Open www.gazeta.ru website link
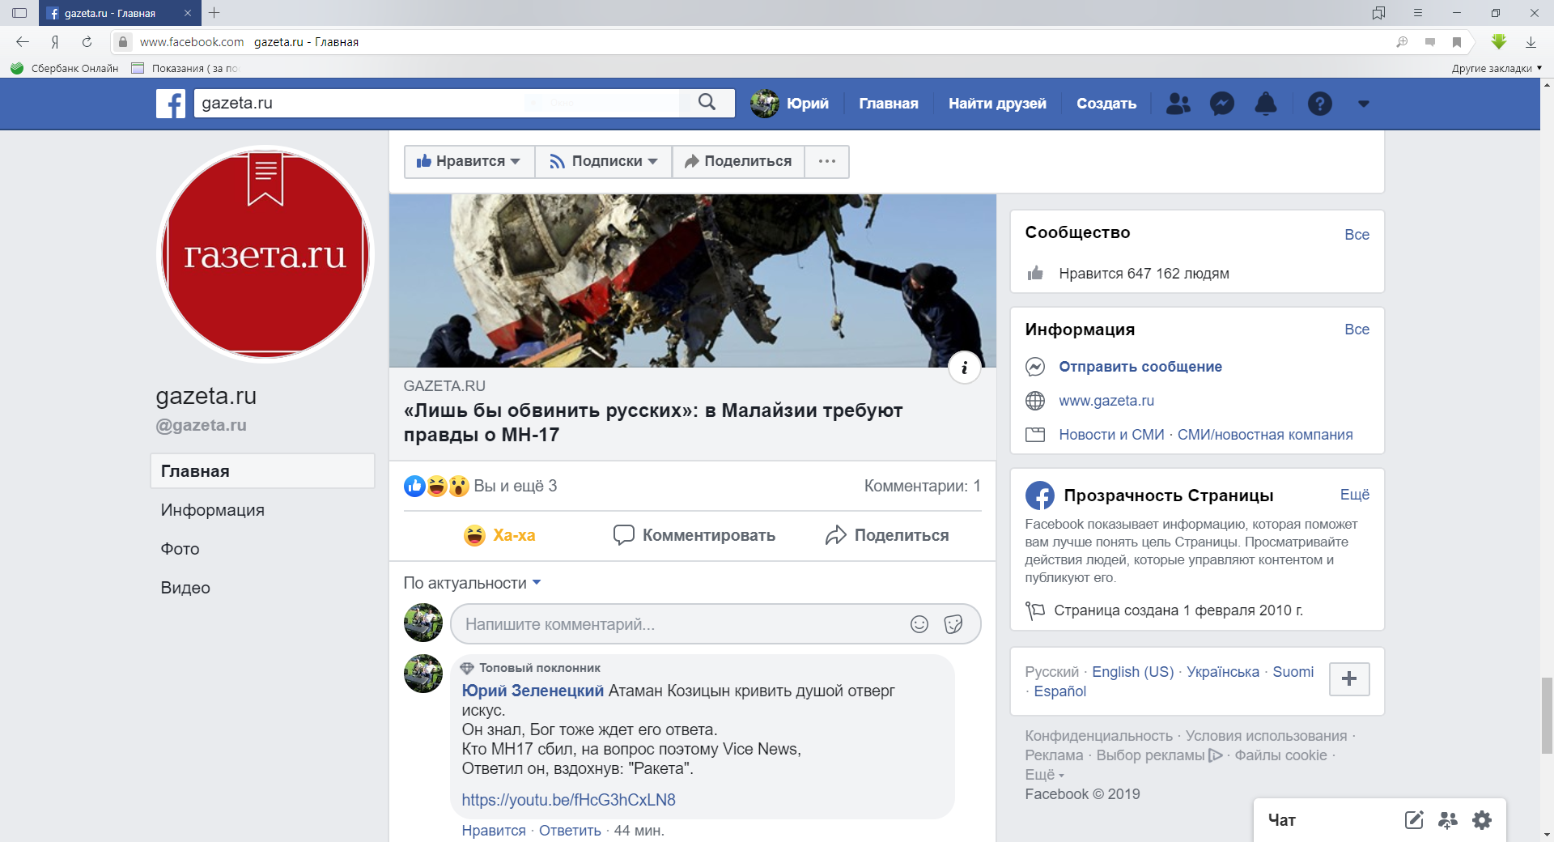 tap(1106, 401)
